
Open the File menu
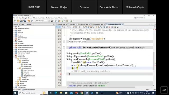click(14, 18)
